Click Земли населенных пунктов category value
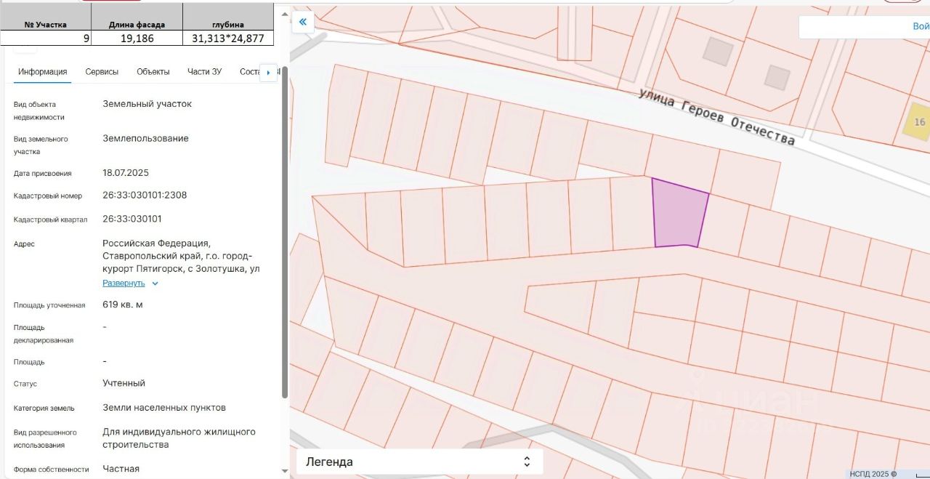The image size is (930, 479). [x=164, y=408]
